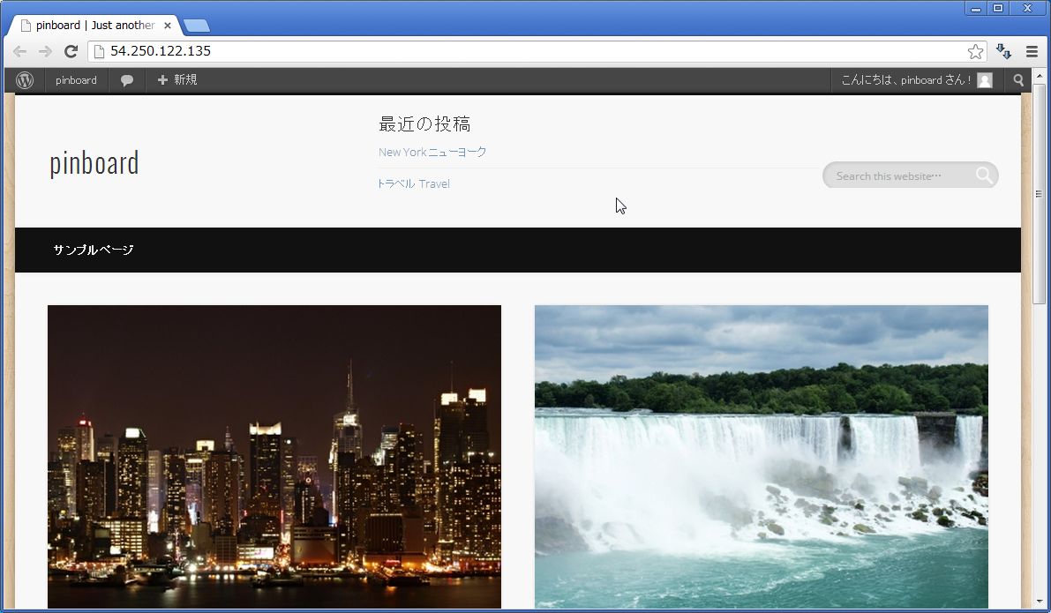Bookmark this page with the star
This screenshot has height=613, width=1051.
click(x=975, y=51)
